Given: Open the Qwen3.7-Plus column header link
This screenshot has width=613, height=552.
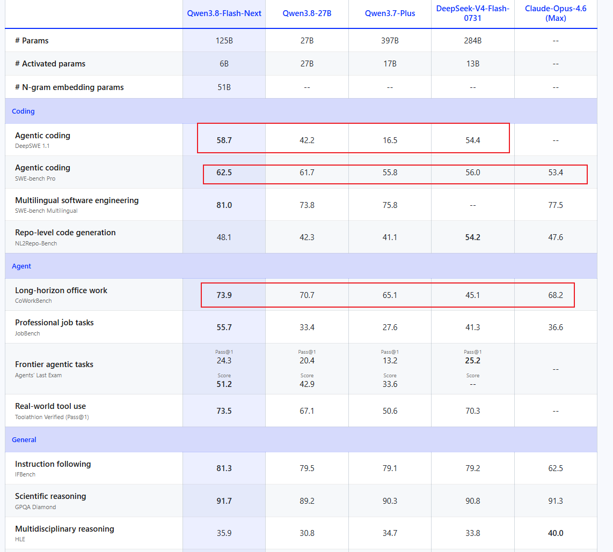Looking at the screenshot, I should [x=390, y=13].
